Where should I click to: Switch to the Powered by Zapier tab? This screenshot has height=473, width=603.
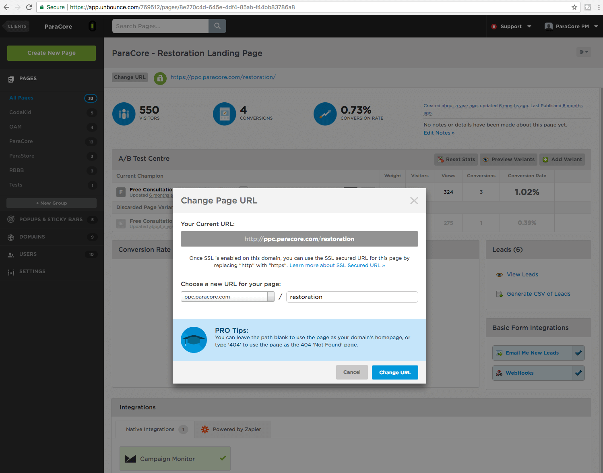[233, 429]
